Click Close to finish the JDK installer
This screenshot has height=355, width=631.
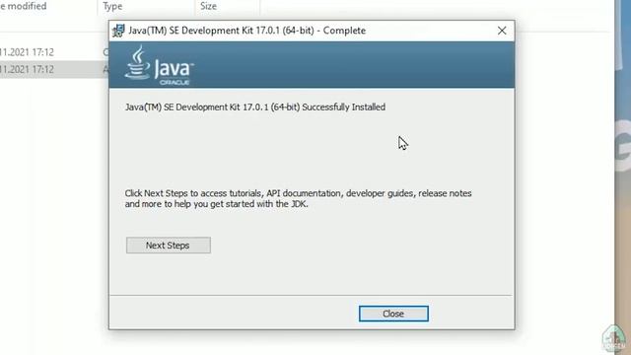(x=393, y=314)
